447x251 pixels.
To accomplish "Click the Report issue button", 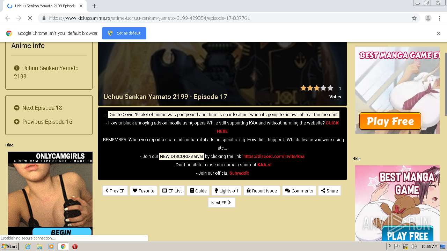I will coord(262,191).
